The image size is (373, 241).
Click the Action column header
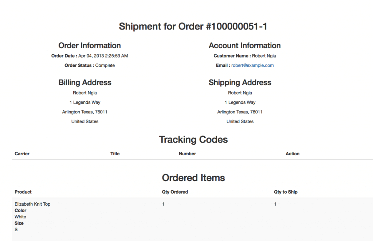[292, 154]
